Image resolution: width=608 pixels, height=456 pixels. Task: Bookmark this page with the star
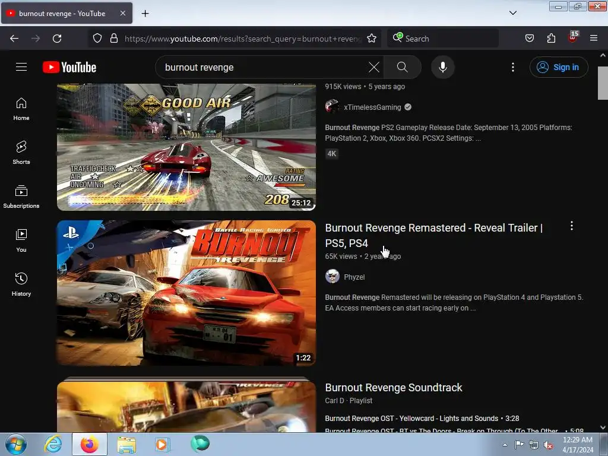(x=372, y=39)
